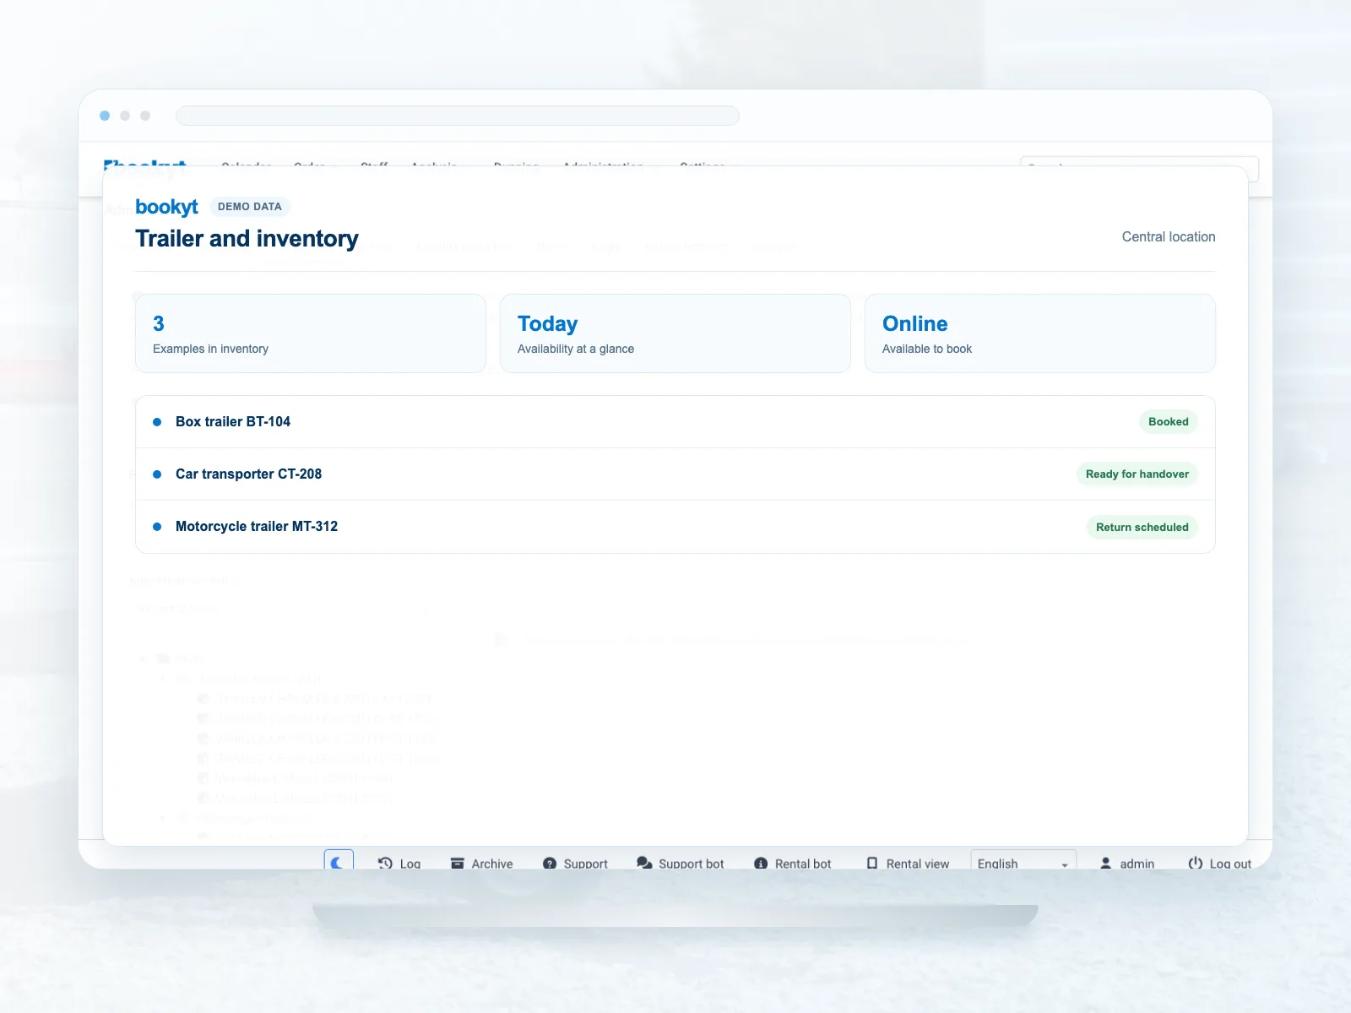Open the admin user profile icon
This screenshot has width=1351, height=1013.
point(1105,863)
